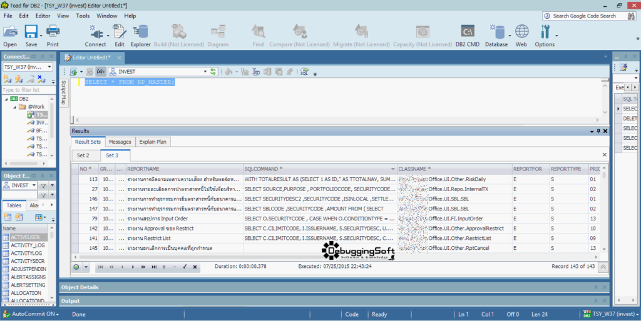Open the Diagram tool
This screenshot has width=641, height=321.
tap(218, 36)
